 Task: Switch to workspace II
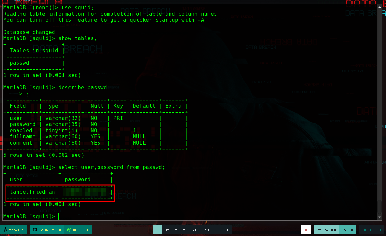coord(158,230)
